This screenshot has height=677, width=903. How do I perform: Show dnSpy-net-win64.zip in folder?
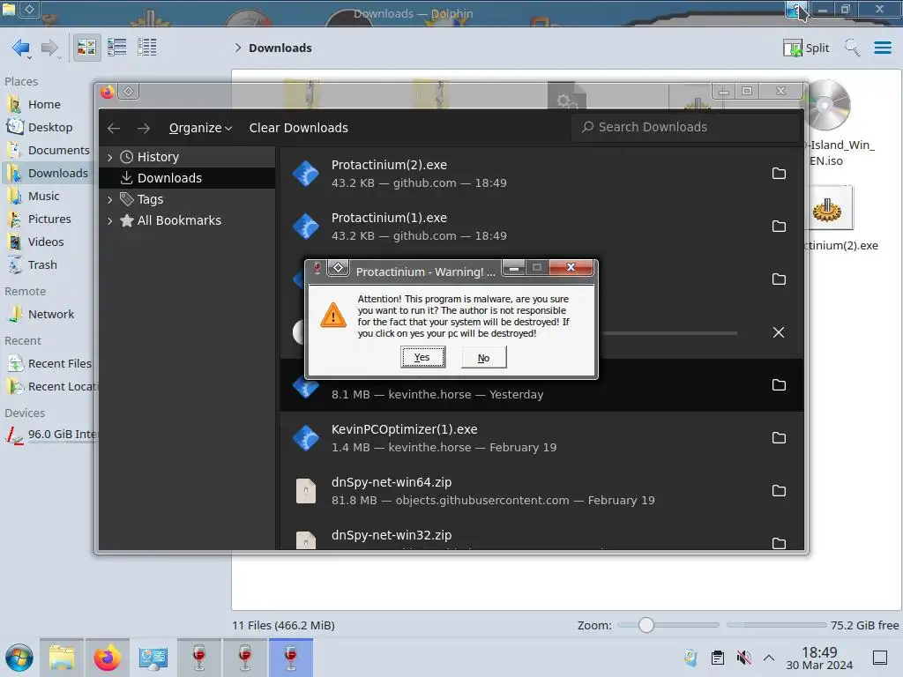(x=779, y=491)
